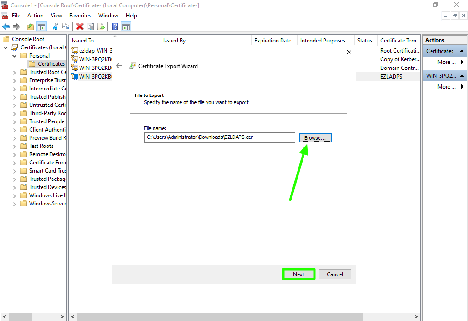Viewport: 468px width, 321px height.
Task: Go back using the wizard back arrow
Action: pyautogui.click(x=119, y=66)
